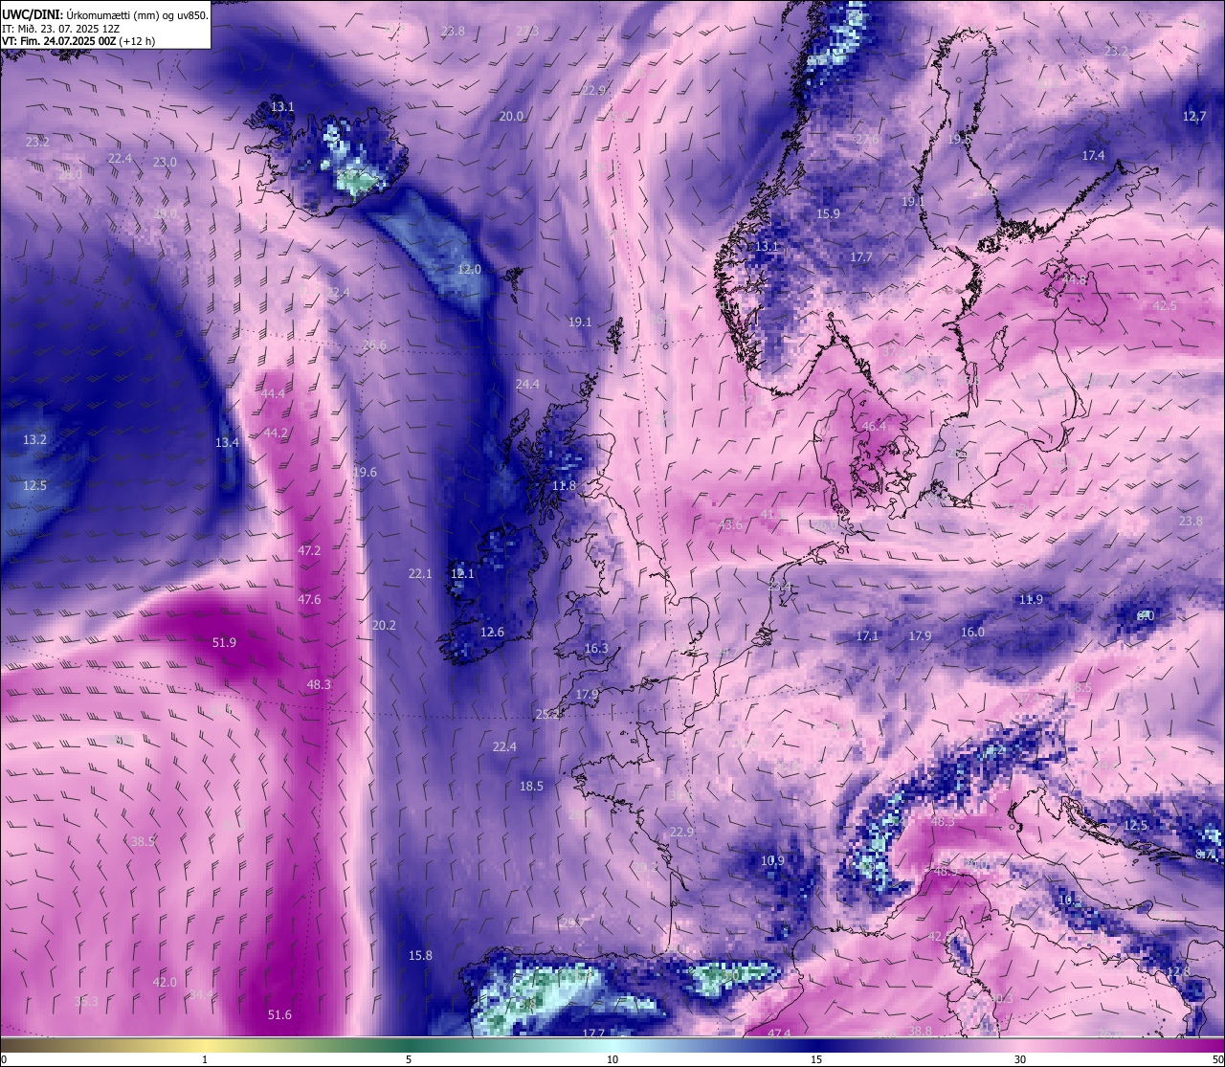Click the 18.5 value west of Brittany

point(531,786)
